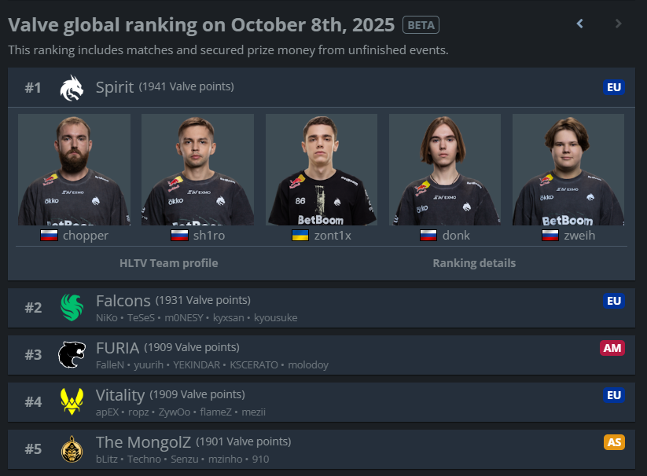Click the Vitality bee logo
The width and height of the screenshot is (647, 476).
(x=72, y=402)
